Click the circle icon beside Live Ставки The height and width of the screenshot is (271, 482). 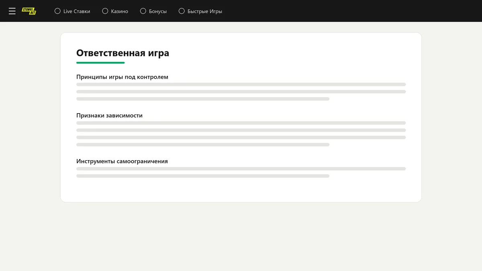[57, 11]
